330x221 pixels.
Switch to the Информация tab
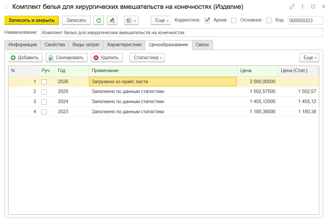pos(22,45)
